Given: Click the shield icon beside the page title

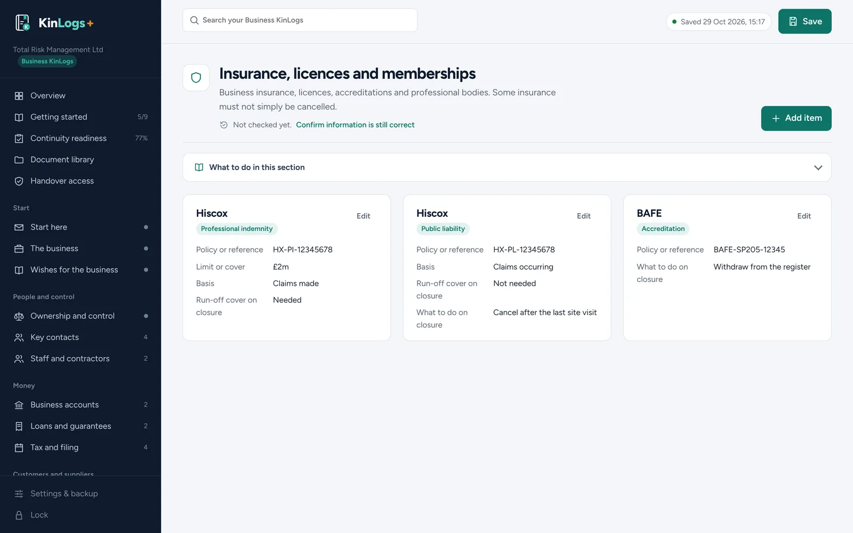Looking at the screenshot, I should click(x=196, y=78).
